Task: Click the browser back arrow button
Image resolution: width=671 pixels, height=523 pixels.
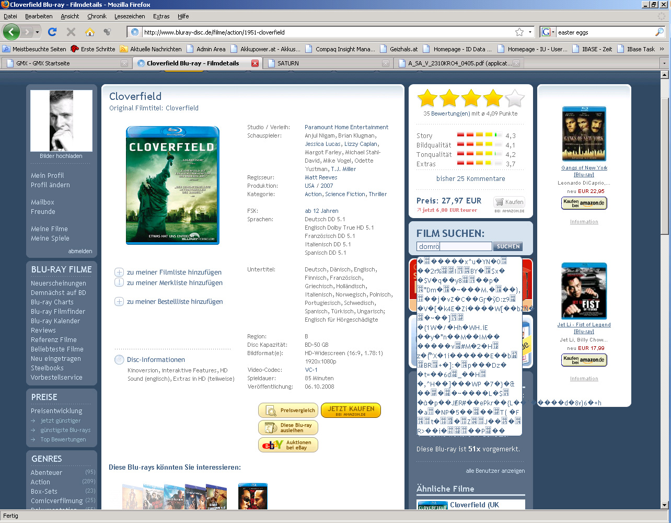Action: tap(11, 32)
